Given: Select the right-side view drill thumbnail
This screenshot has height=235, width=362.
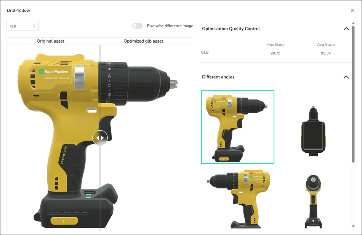Looking at the screenshot, I should [x=237, y=198].
